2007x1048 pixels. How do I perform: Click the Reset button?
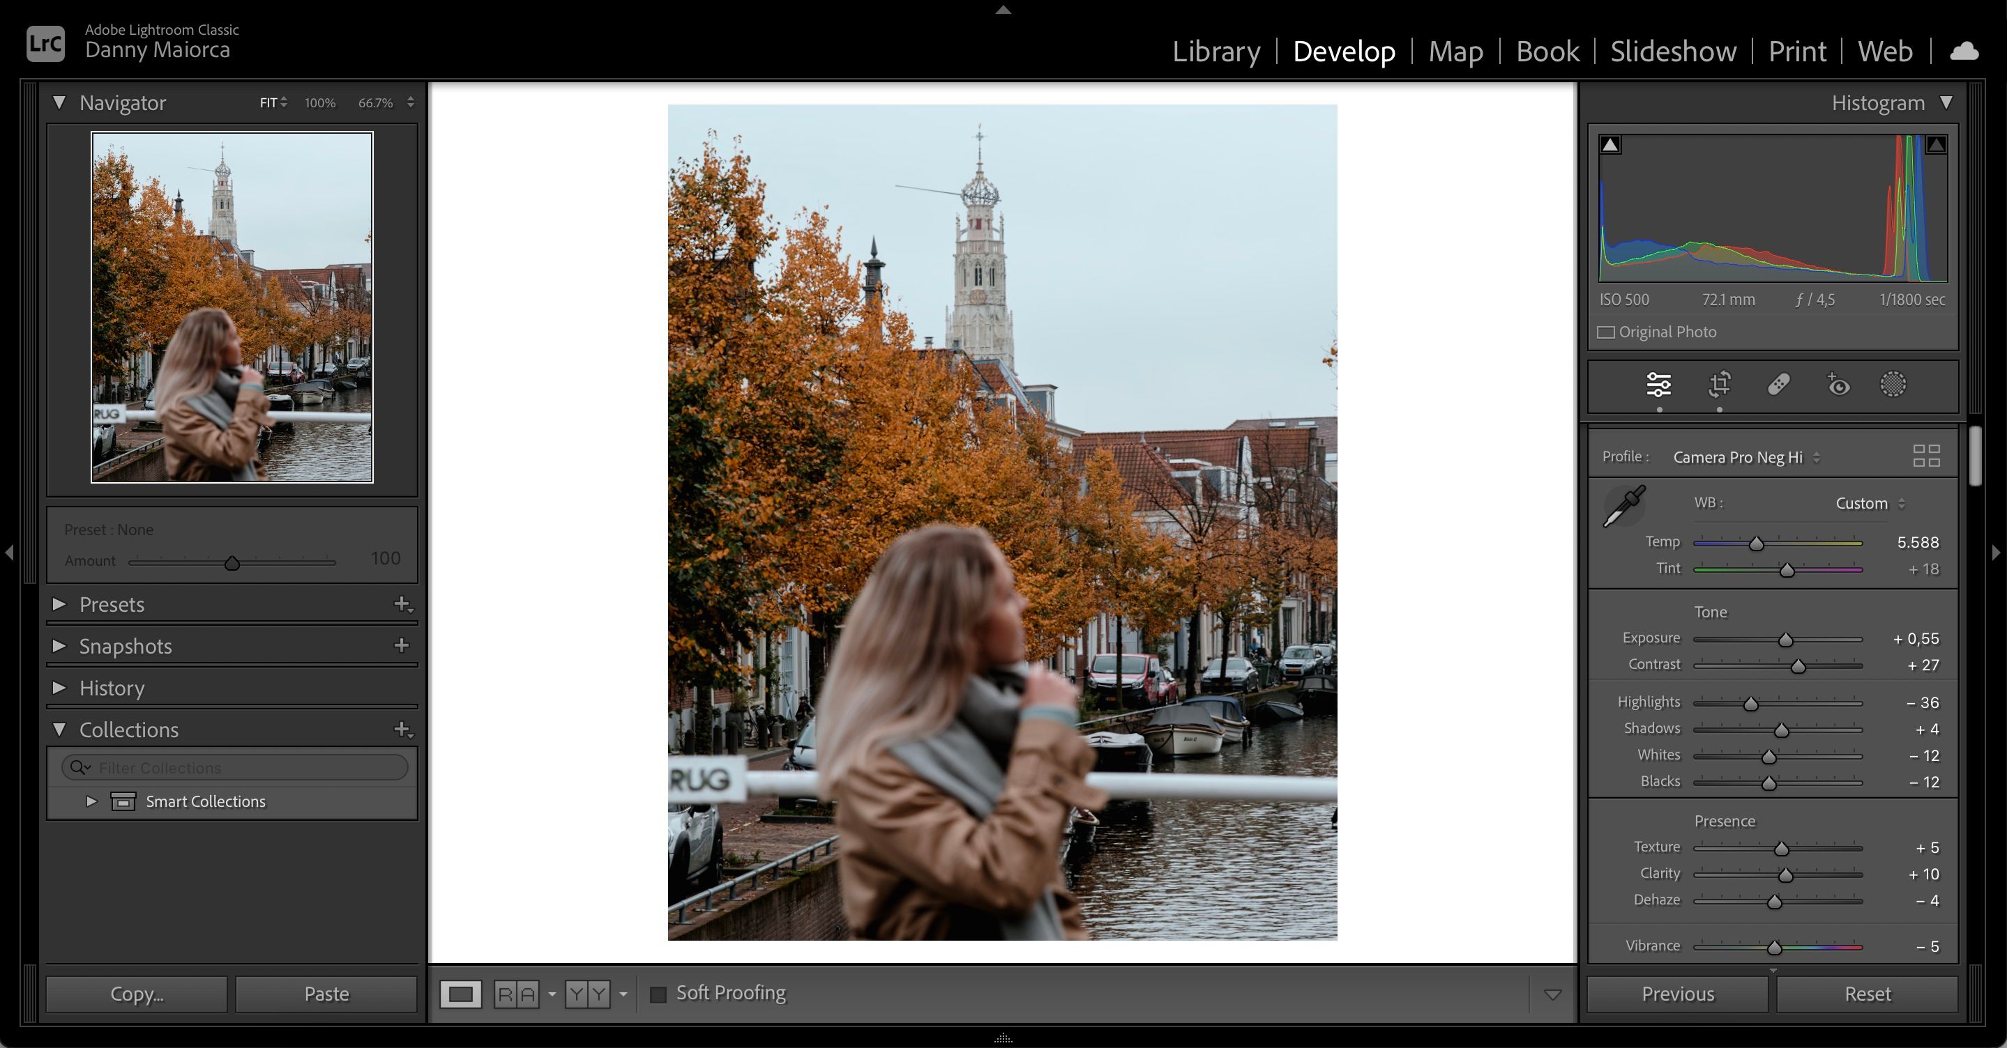click(1867, 994)
